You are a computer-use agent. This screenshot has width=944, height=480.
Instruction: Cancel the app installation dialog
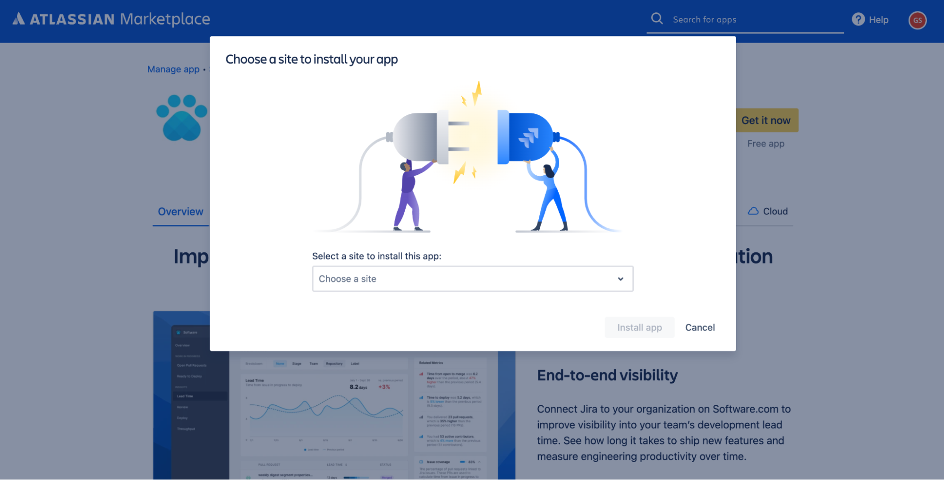699,327
